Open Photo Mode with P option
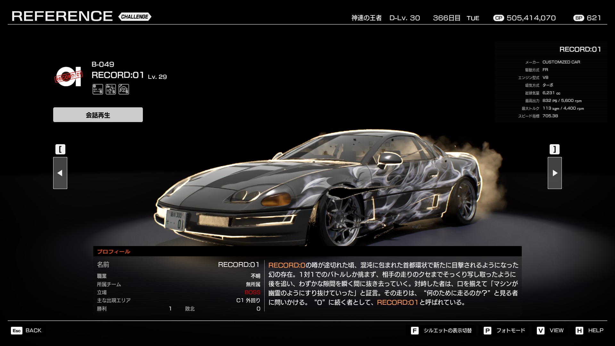 (504, 330)
